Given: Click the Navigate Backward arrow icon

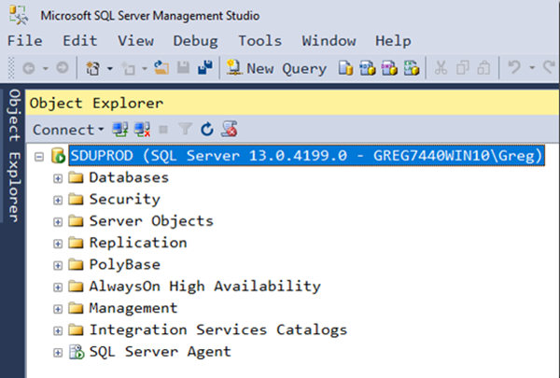Looking at the screenshot, I should point(29,68).
